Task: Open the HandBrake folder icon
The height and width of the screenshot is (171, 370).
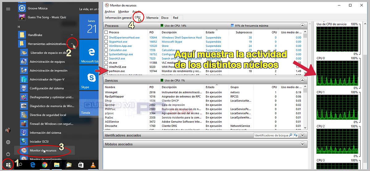Action: (22, 35)
